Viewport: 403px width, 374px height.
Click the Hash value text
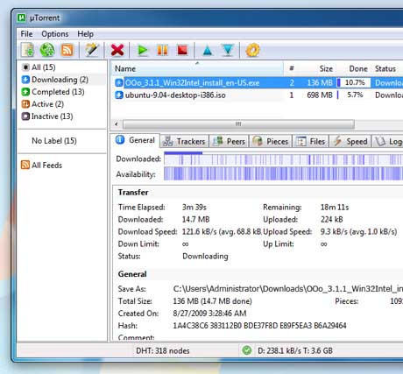tap(259, 326)
